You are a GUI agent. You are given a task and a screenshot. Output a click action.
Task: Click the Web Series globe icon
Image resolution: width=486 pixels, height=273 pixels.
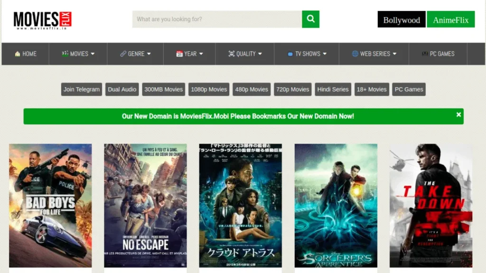[355, 54]
